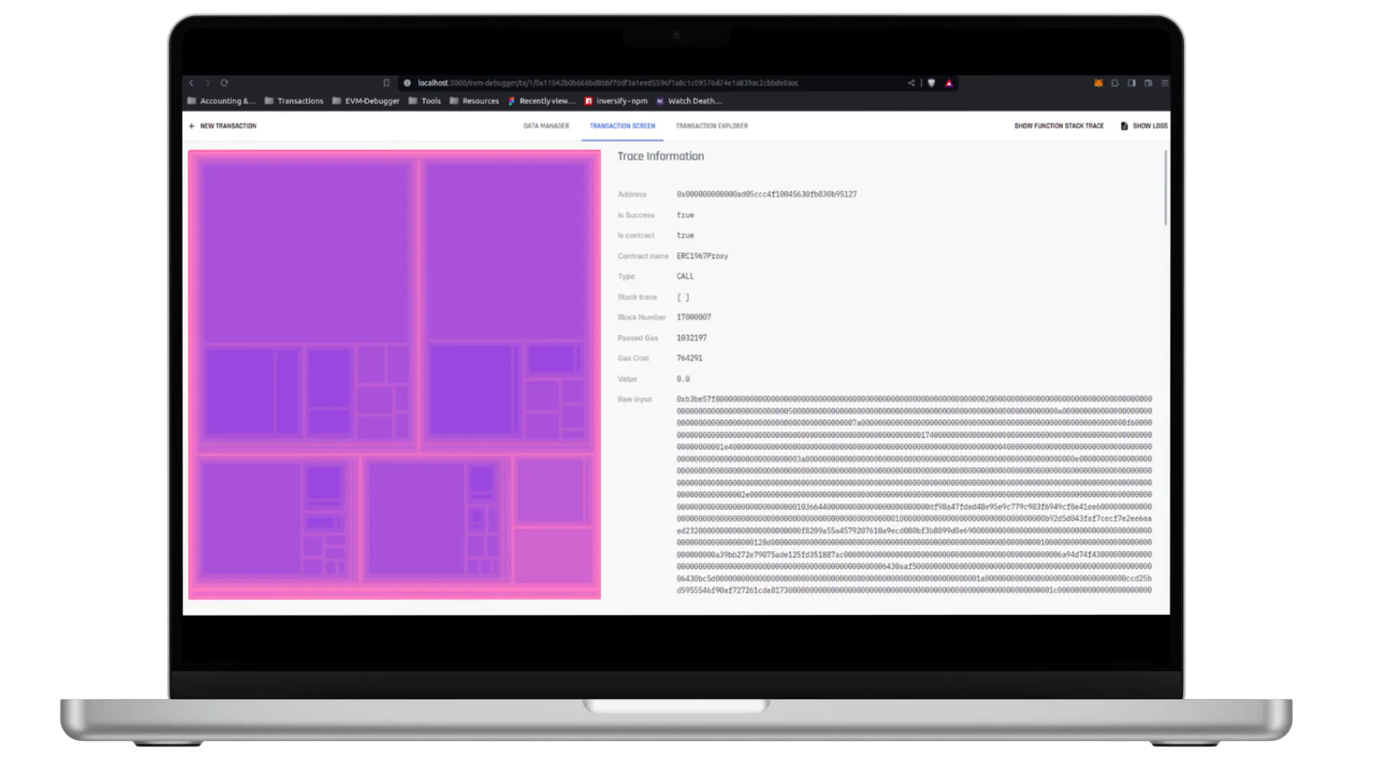Open the extensions puzzle menu
Screen dimensions: 1382x777
[x=1115, y=83]
